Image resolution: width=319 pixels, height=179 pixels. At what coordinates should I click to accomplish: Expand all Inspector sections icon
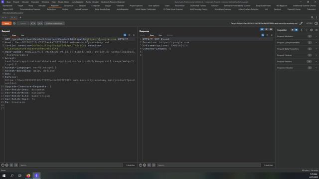tap(302, 30)
